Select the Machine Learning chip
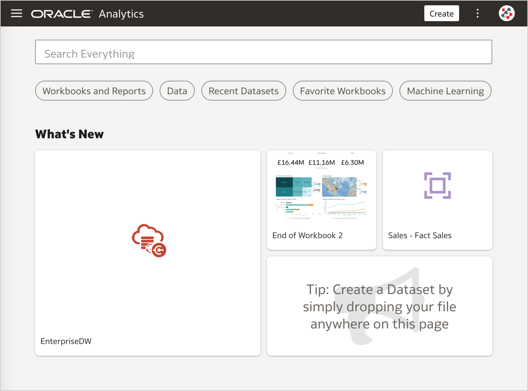Viewport: 528px width, 391px height. pos(446,91)
